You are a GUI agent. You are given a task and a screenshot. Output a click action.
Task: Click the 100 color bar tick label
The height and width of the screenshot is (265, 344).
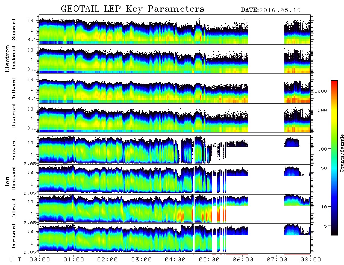322,149
